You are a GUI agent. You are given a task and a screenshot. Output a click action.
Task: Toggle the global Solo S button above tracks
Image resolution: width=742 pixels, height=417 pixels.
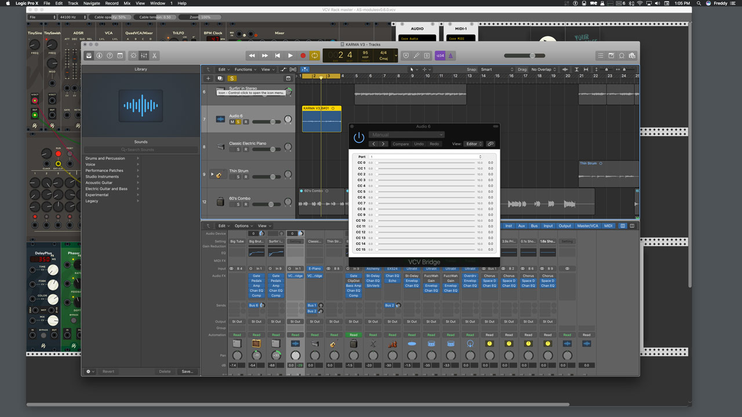pos(232,78)
